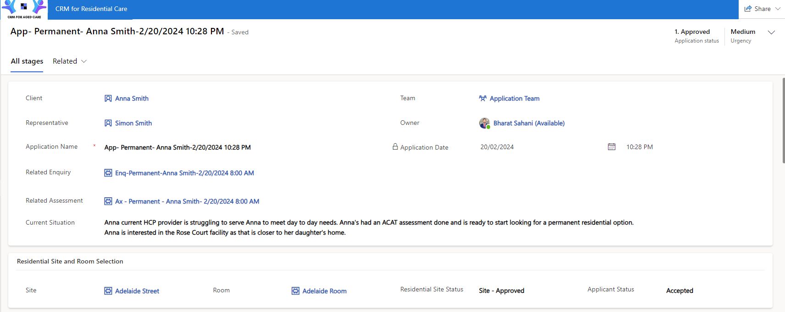This screenshot has height=312, width=785.
Task: Open the Adelaide Street site link
Action: pos(137,291)
